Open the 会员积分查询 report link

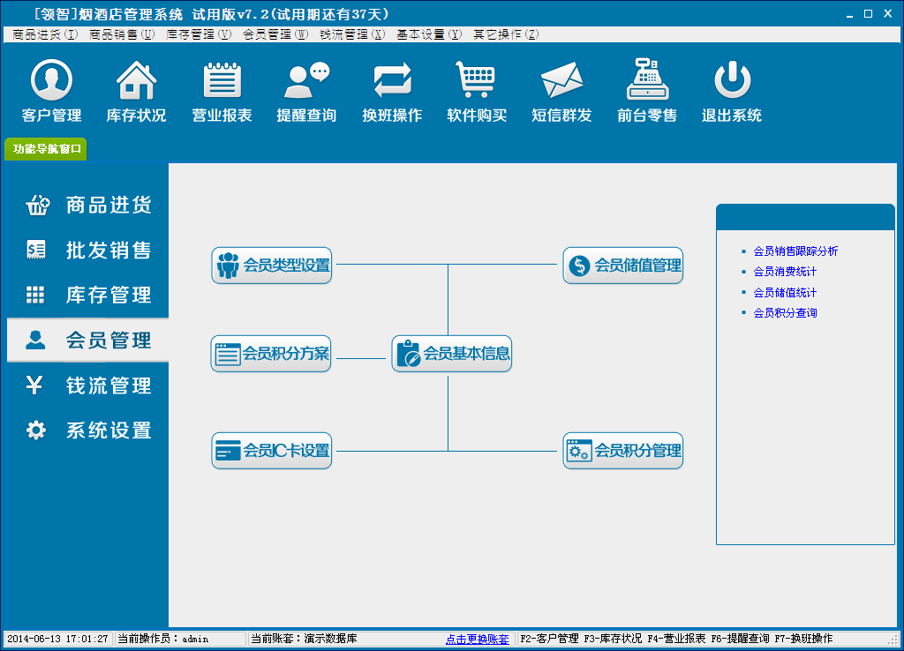(x=785, y=313)
